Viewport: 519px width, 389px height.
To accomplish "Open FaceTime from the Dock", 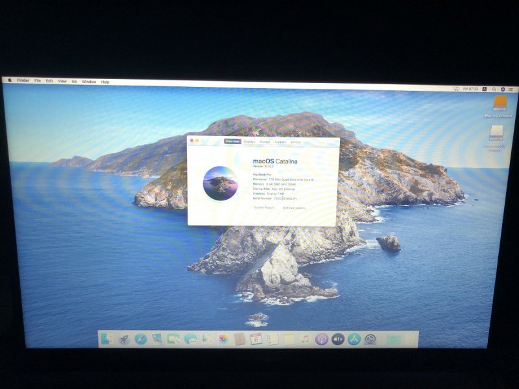I will coord(173,339).
